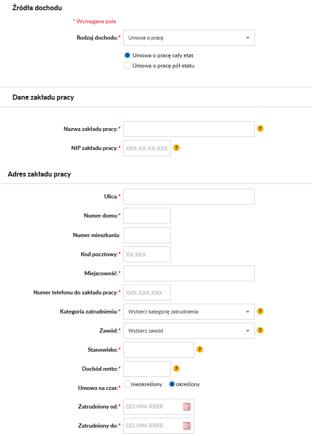Choose nieokreślony contract duration
Viewport: 312px width, 436px height.
point(127,384)
